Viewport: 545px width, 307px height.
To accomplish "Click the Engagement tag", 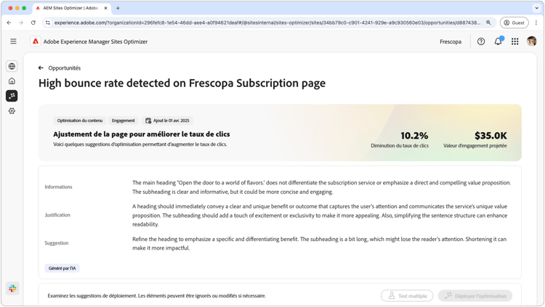I will point(124,120).
